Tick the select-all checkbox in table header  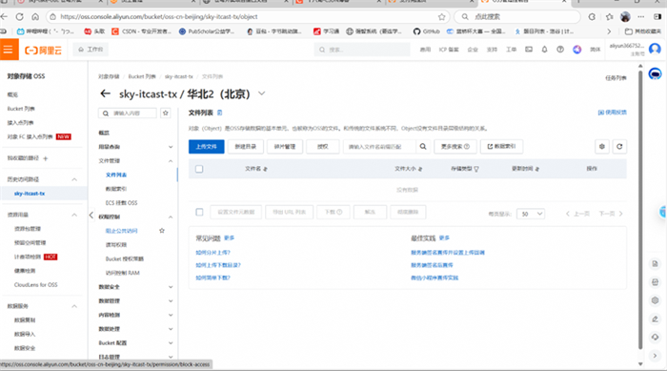[x=199, y=169]
